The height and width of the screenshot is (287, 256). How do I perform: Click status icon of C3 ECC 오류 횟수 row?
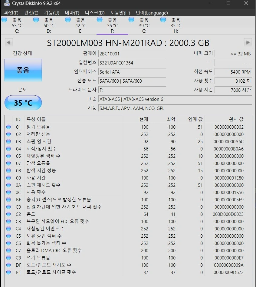[8, 221]
